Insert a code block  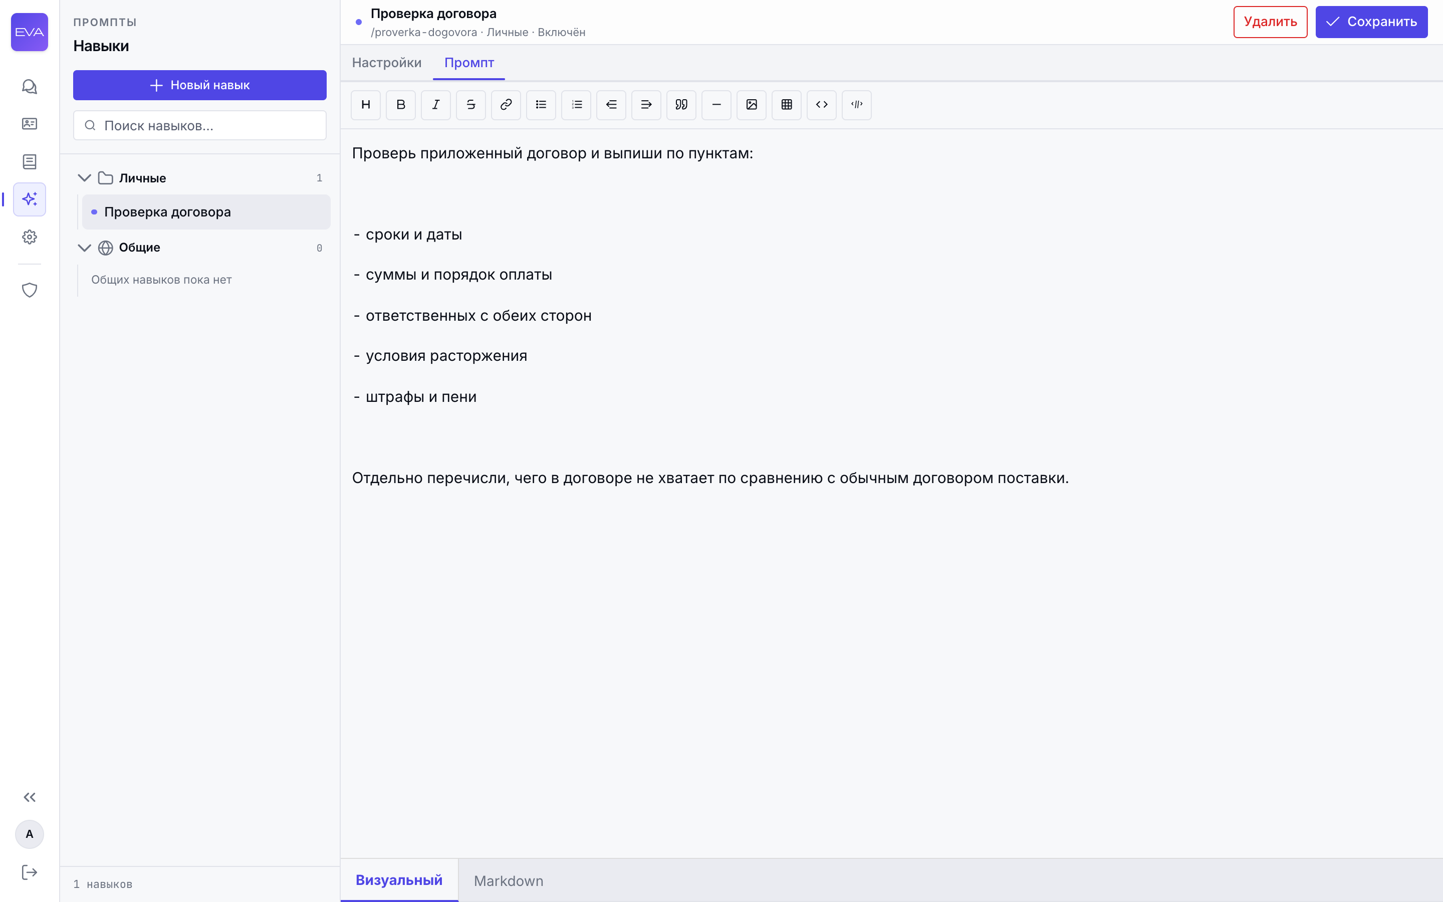pos(857,105)
